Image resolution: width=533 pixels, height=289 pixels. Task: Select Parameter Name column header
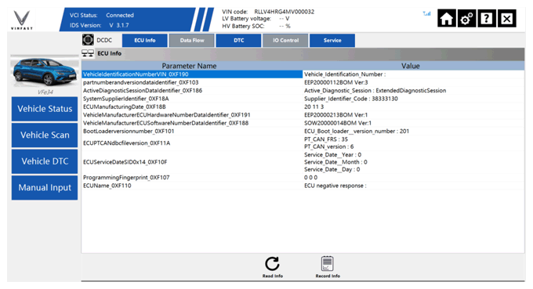point(189,66)
